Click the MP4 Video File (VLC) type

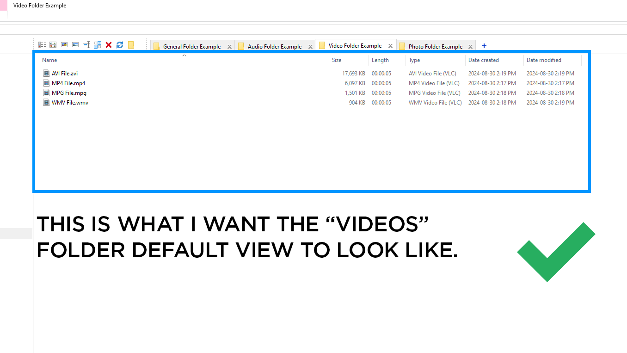434,83
